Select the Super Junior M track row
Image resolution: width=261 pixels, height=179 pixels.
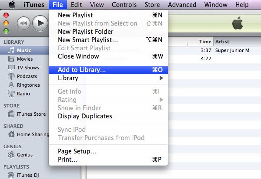coord(214,50)
